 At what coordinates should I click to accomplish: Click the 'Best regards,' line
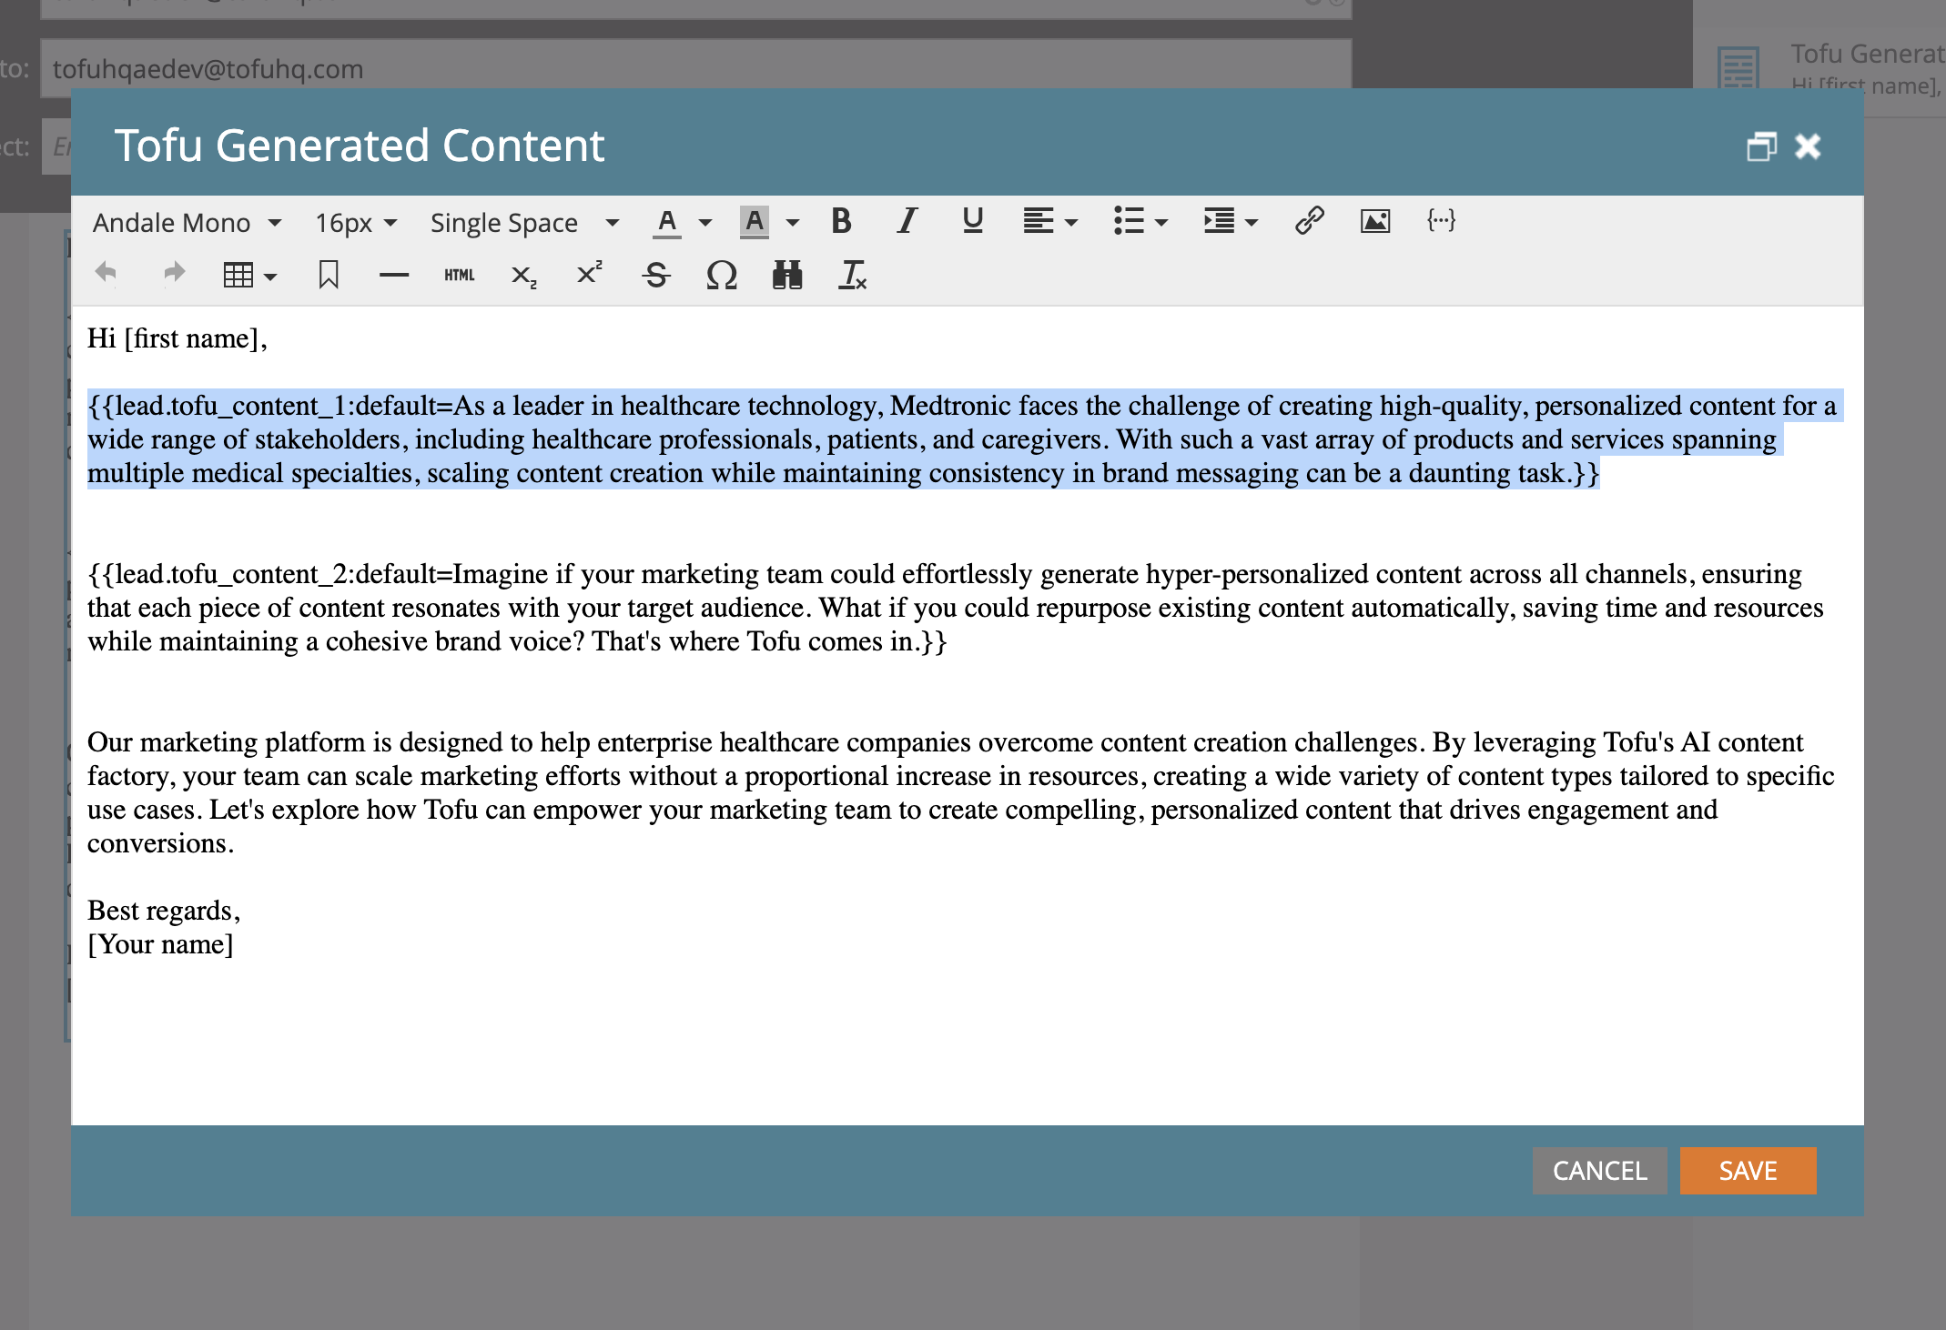click(164, 911)
